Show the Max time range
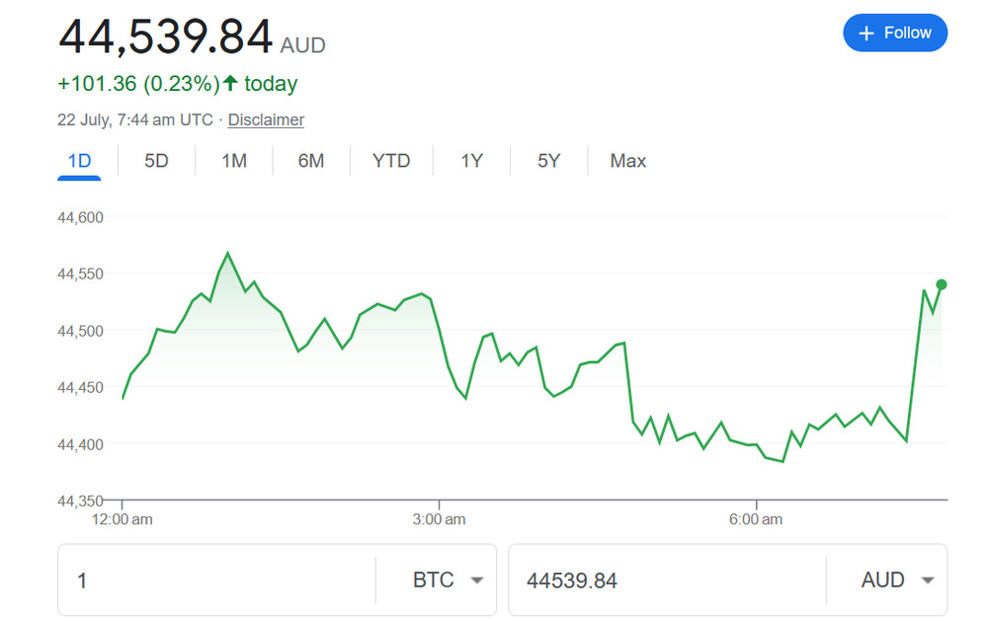 [x=627, y=161]
